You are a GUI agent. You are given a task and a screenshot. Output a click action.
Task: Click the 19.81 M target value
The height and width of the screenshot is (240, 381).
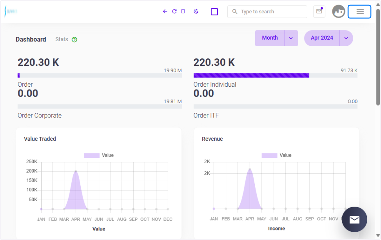point(173,102)
